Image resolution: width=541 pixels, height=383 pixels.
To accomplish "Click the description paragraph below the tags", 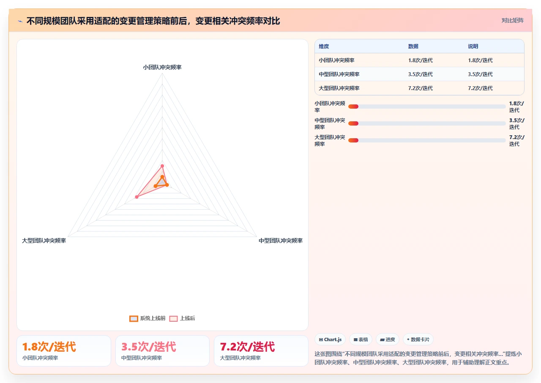I will (x=418, y=358).
